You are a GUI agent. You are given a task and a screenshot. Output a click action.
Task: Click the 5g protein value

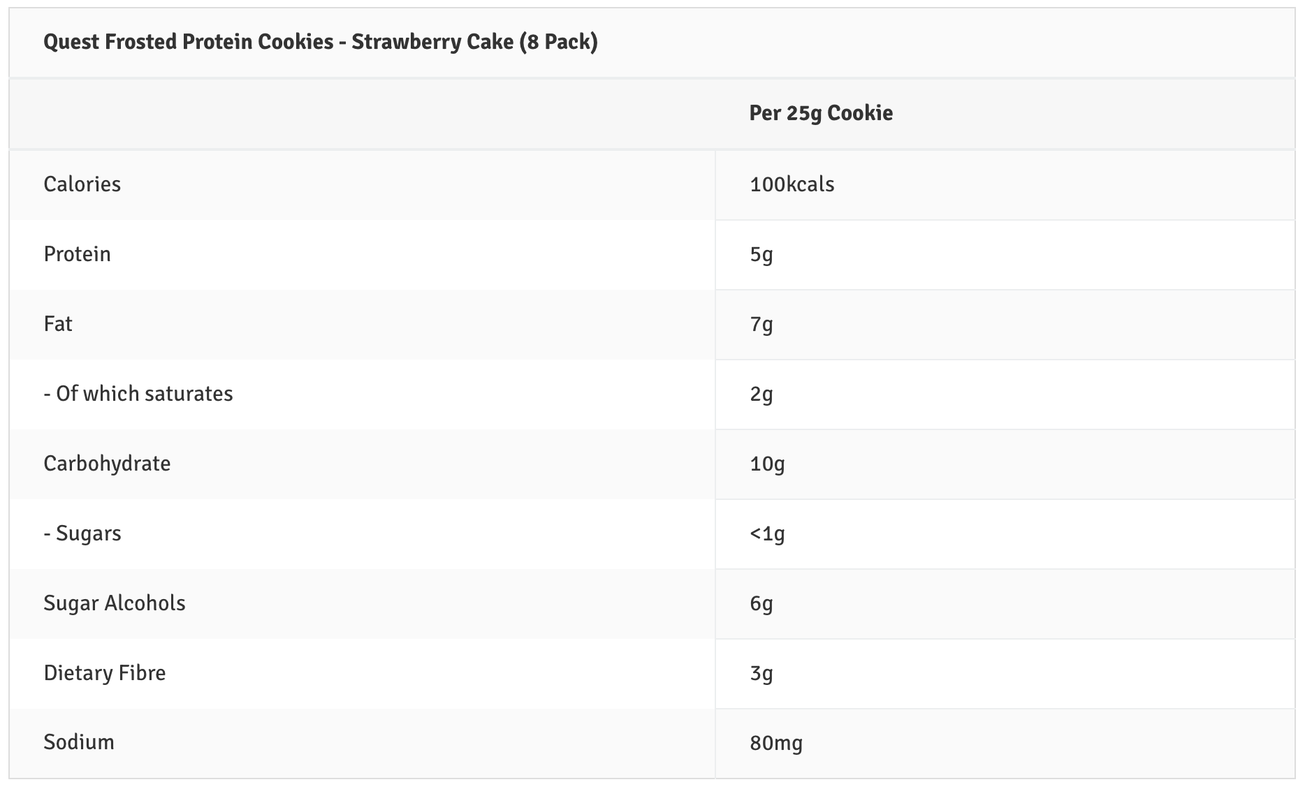click(x=761, y=254)
